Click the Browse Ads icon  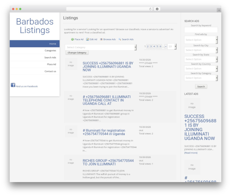pos(101,39)
